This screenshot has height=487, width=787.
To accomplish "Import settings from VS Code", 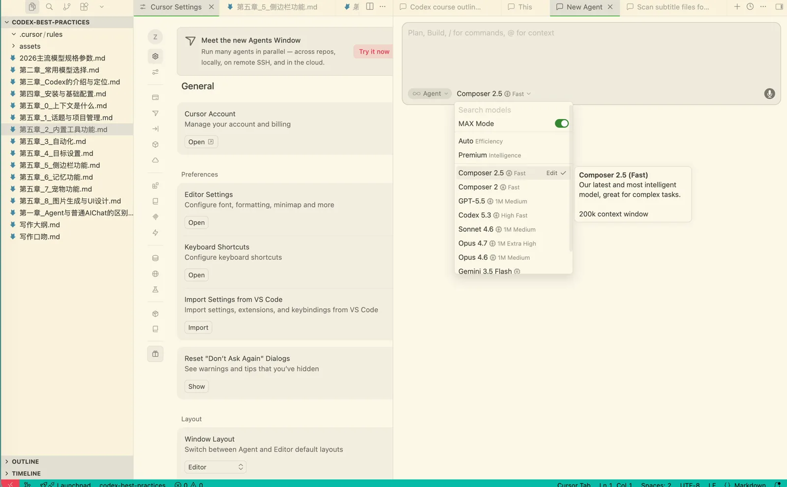I will tap(198, 328).
